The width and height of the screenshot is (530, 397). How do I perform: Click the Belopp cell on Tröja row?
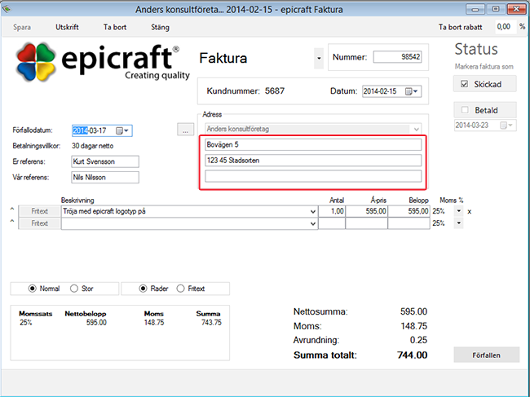point(409,211)
